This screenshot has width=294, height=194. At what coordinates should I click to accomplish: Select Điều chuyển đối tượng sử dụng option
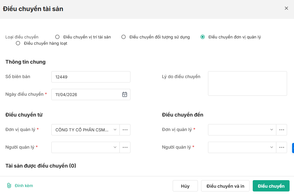pyautogui.click(x=124, y=37)
